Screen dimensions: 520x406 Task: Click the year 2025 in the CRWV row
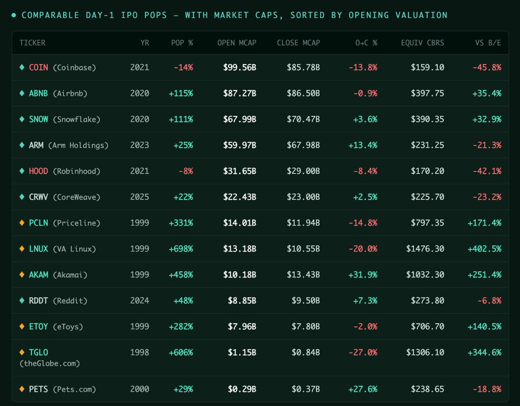140,197
